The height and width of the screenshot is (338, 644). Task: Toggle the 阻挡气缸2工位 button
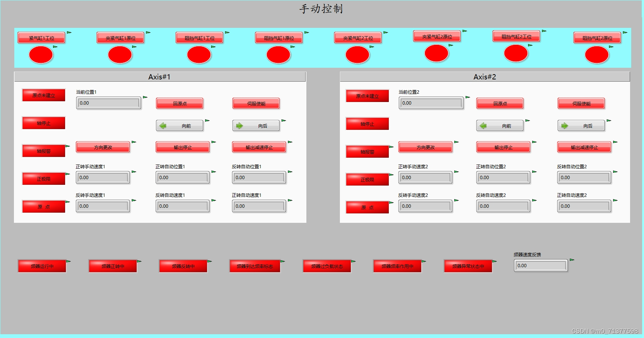pyautogui.click(x=516, y=37)
